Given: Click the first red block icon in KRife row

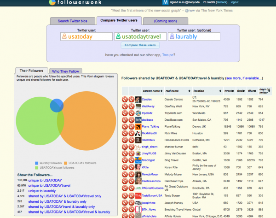Looking at the screenshot, I should (125, 167).
